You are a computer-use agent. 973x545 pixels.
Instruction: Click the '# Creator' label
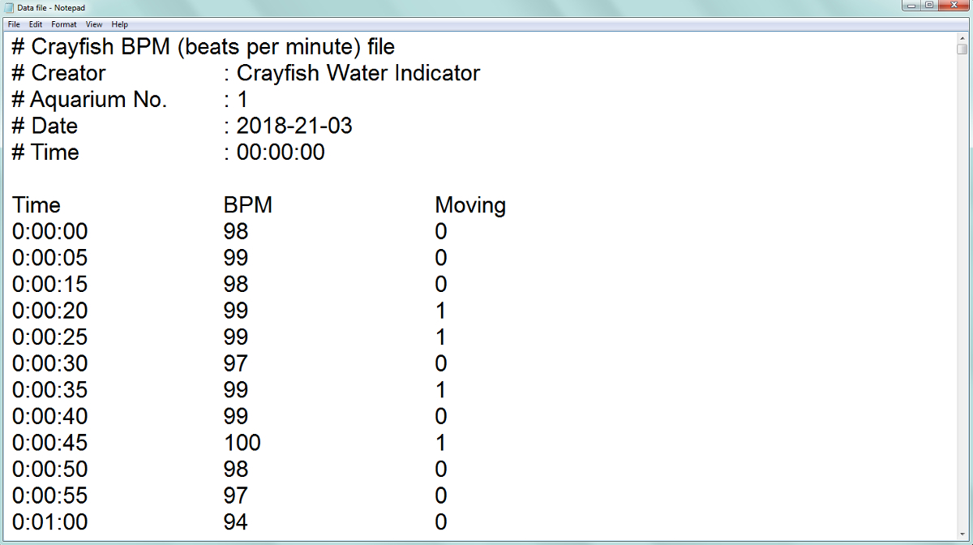[x=58, y=73]
